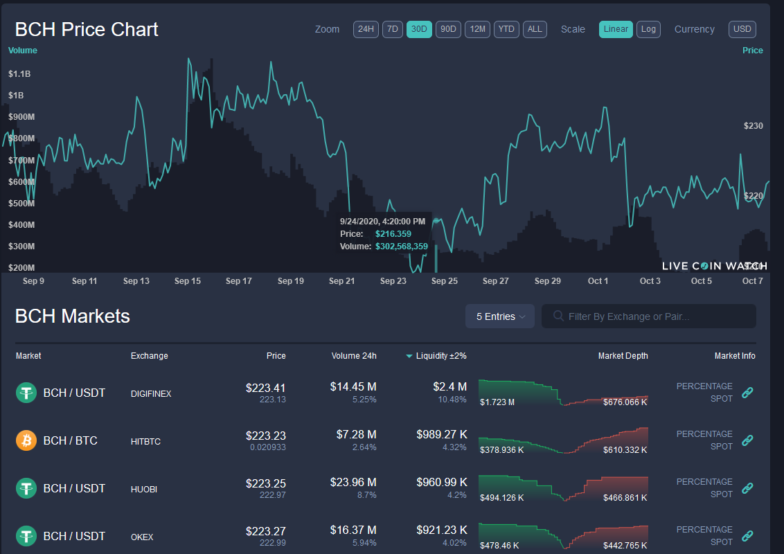Image resolution: width=784 pixels, height=554 pixels.
Task: Open the USD currency selector
Action: (742, 29)
